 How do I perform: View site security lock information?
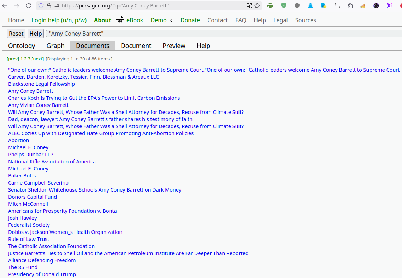tap(49, 6)
